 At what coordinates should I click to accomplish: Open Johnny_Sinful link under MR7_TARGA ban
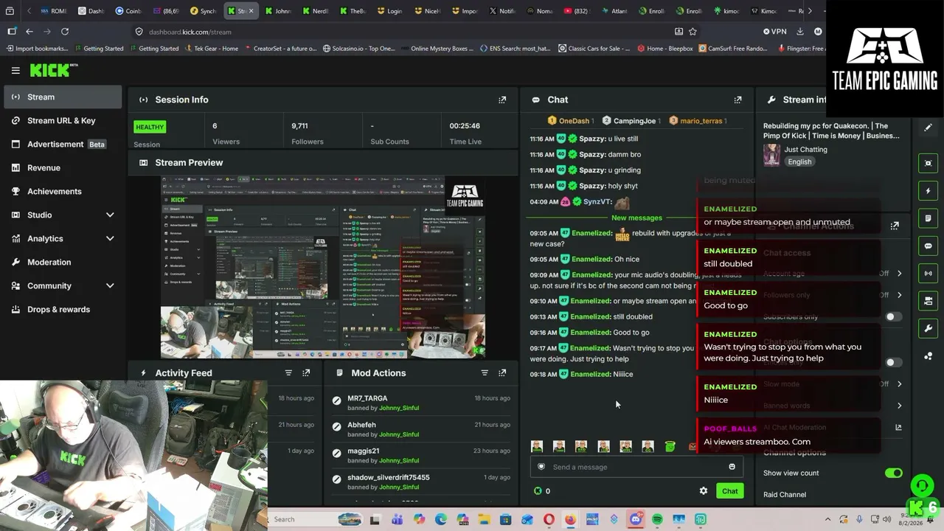pos(399,408)
